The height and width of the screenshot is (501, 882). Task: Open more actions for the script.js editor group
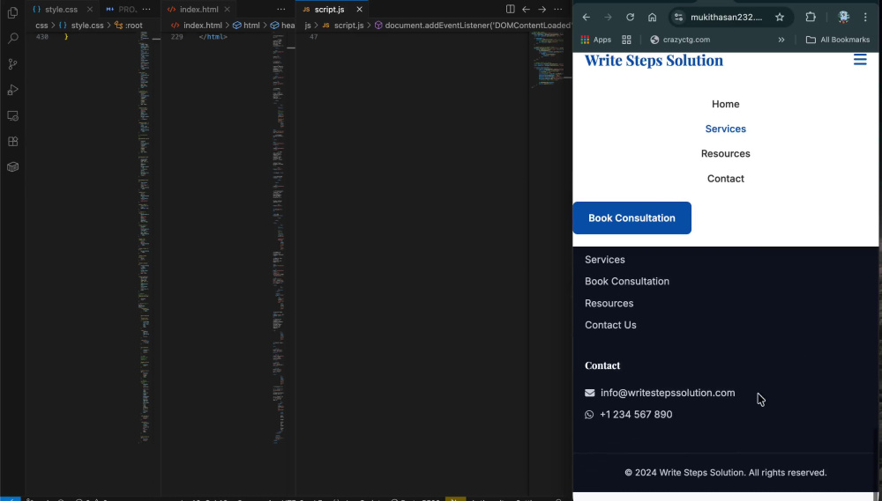[x=557, y=9]
